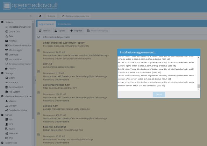
Task: Open Impostazioni Generali in sidebar
Action: point(18,27)
